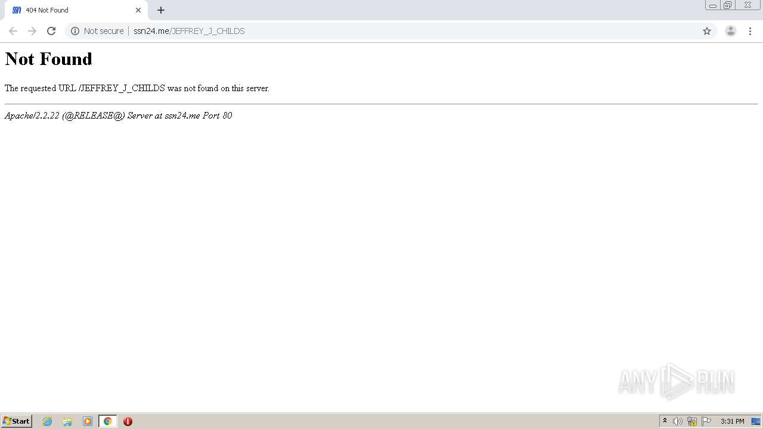Show hidden system tray icons
763x429 pixels.
coord(665,421)
